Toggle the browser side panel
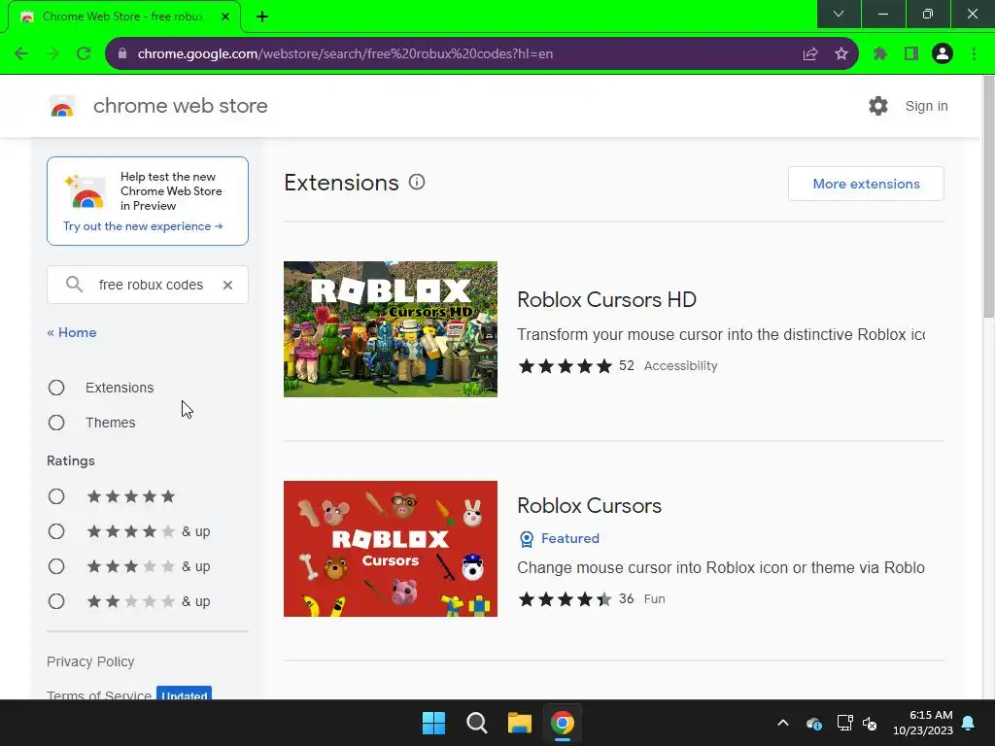995x746 pixels. tap(911, 54)
